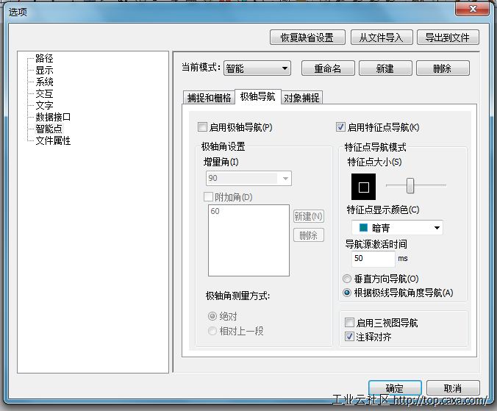
Task: Choose the 相对上一段 radio button
Action: point(212,331)
